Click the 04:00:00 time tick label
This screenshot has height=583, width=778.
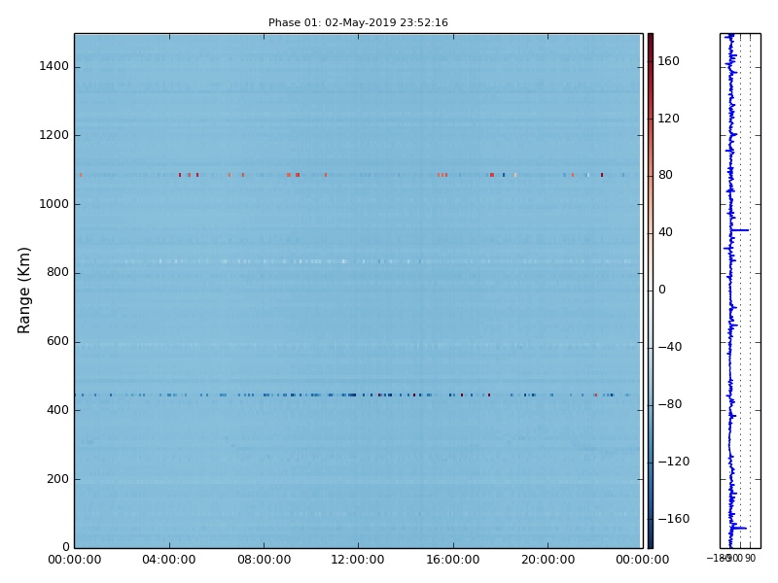(168, 560)
